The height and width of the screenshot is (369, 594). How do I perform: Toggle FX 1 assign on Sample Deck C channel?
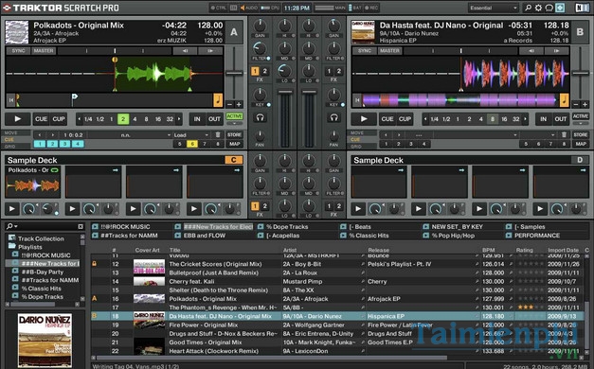tap(256, 206)
